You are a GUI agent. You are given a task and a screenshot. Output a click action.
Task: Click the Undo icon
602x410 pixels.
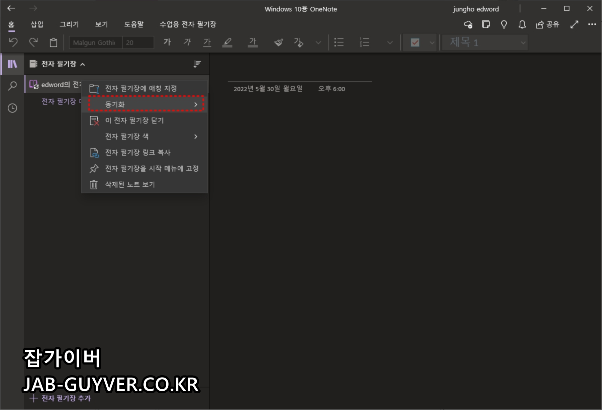[x=13, y=42]
